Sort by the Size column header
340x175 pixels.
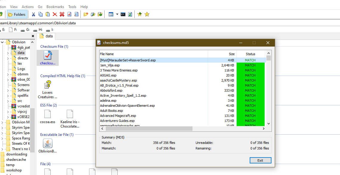222,54
